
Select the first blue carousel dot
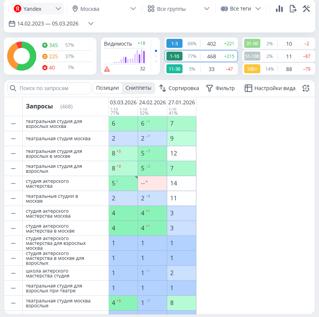156,51
